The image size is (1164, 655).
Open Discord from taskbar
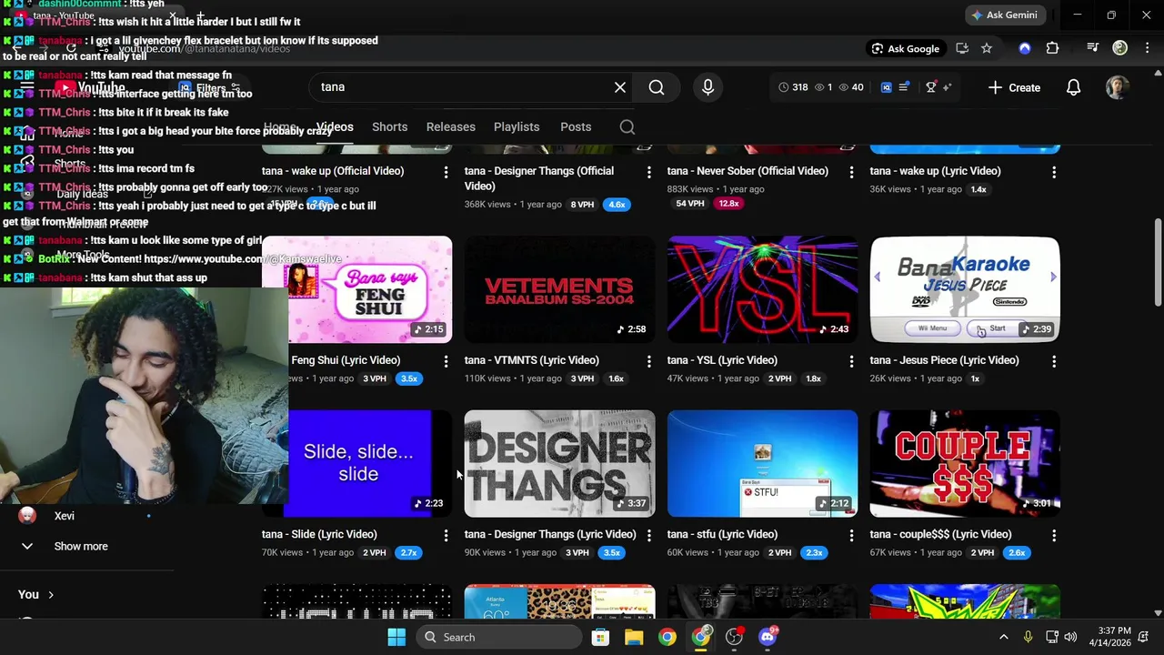pos(768,637)
